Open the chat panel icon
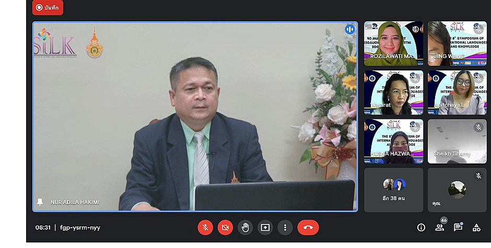This screenshot has width=491, height=248. click(458, 228)
